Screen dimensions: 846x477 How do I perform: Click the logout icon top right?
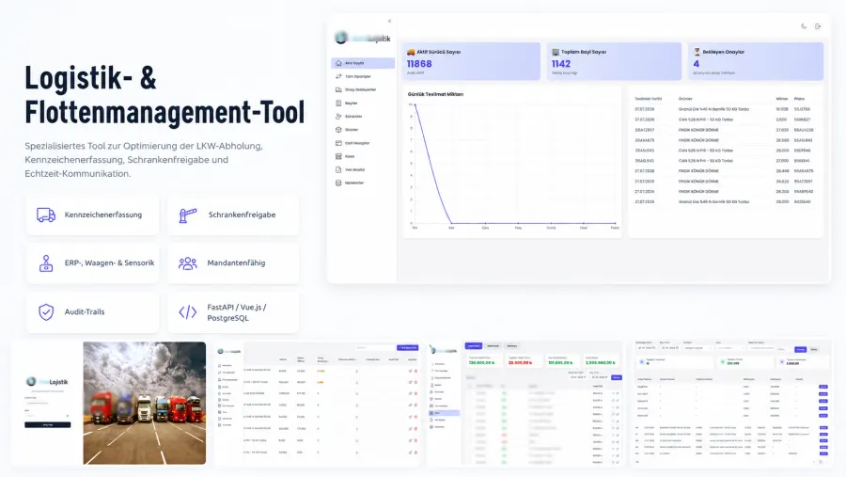click(x=818, y=26)
